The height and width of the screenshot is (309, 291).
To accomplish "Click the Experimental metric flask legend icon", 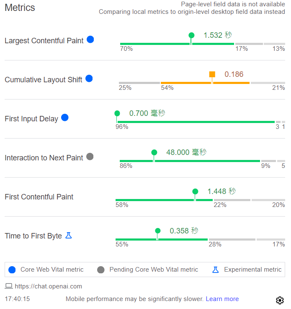I will [x=215, y=270].
